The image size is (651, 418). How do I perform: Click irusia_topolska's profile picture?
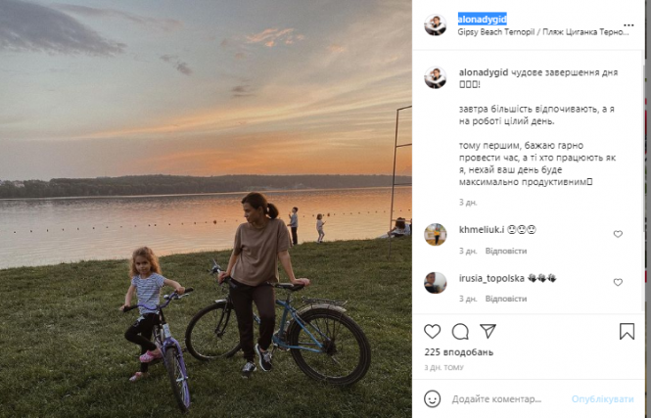tap(436, 282)
